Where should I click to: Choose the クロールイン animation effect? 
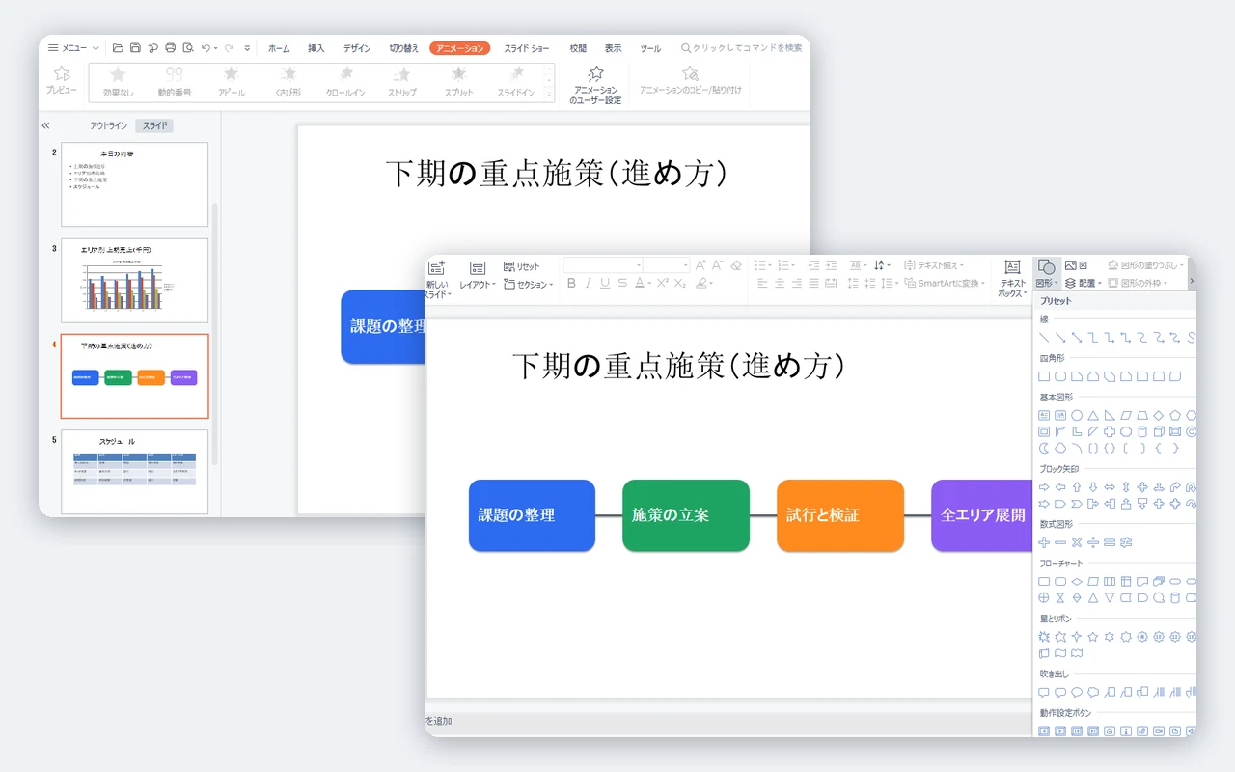point(345,82)
